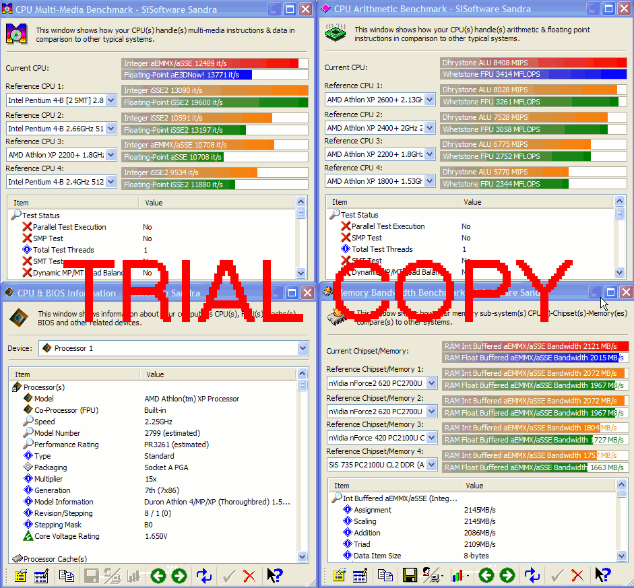Open Reference CPU 4 dropdown in Multi-Media Benchmark

110,182
